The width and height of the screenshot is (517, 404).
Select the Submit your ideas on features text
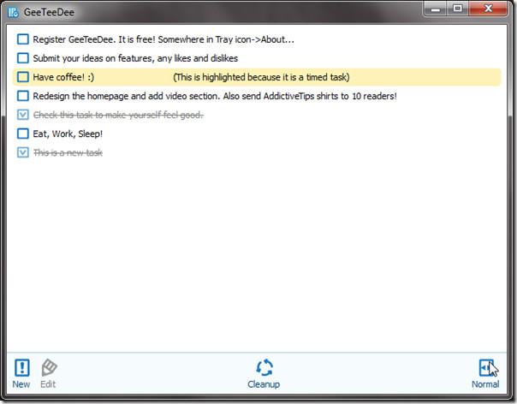(x=135, y=58)
